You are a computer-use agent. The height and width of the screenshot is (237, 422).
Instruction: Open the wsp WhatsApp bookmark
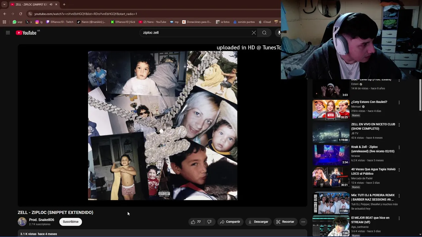tap(17, 22)
